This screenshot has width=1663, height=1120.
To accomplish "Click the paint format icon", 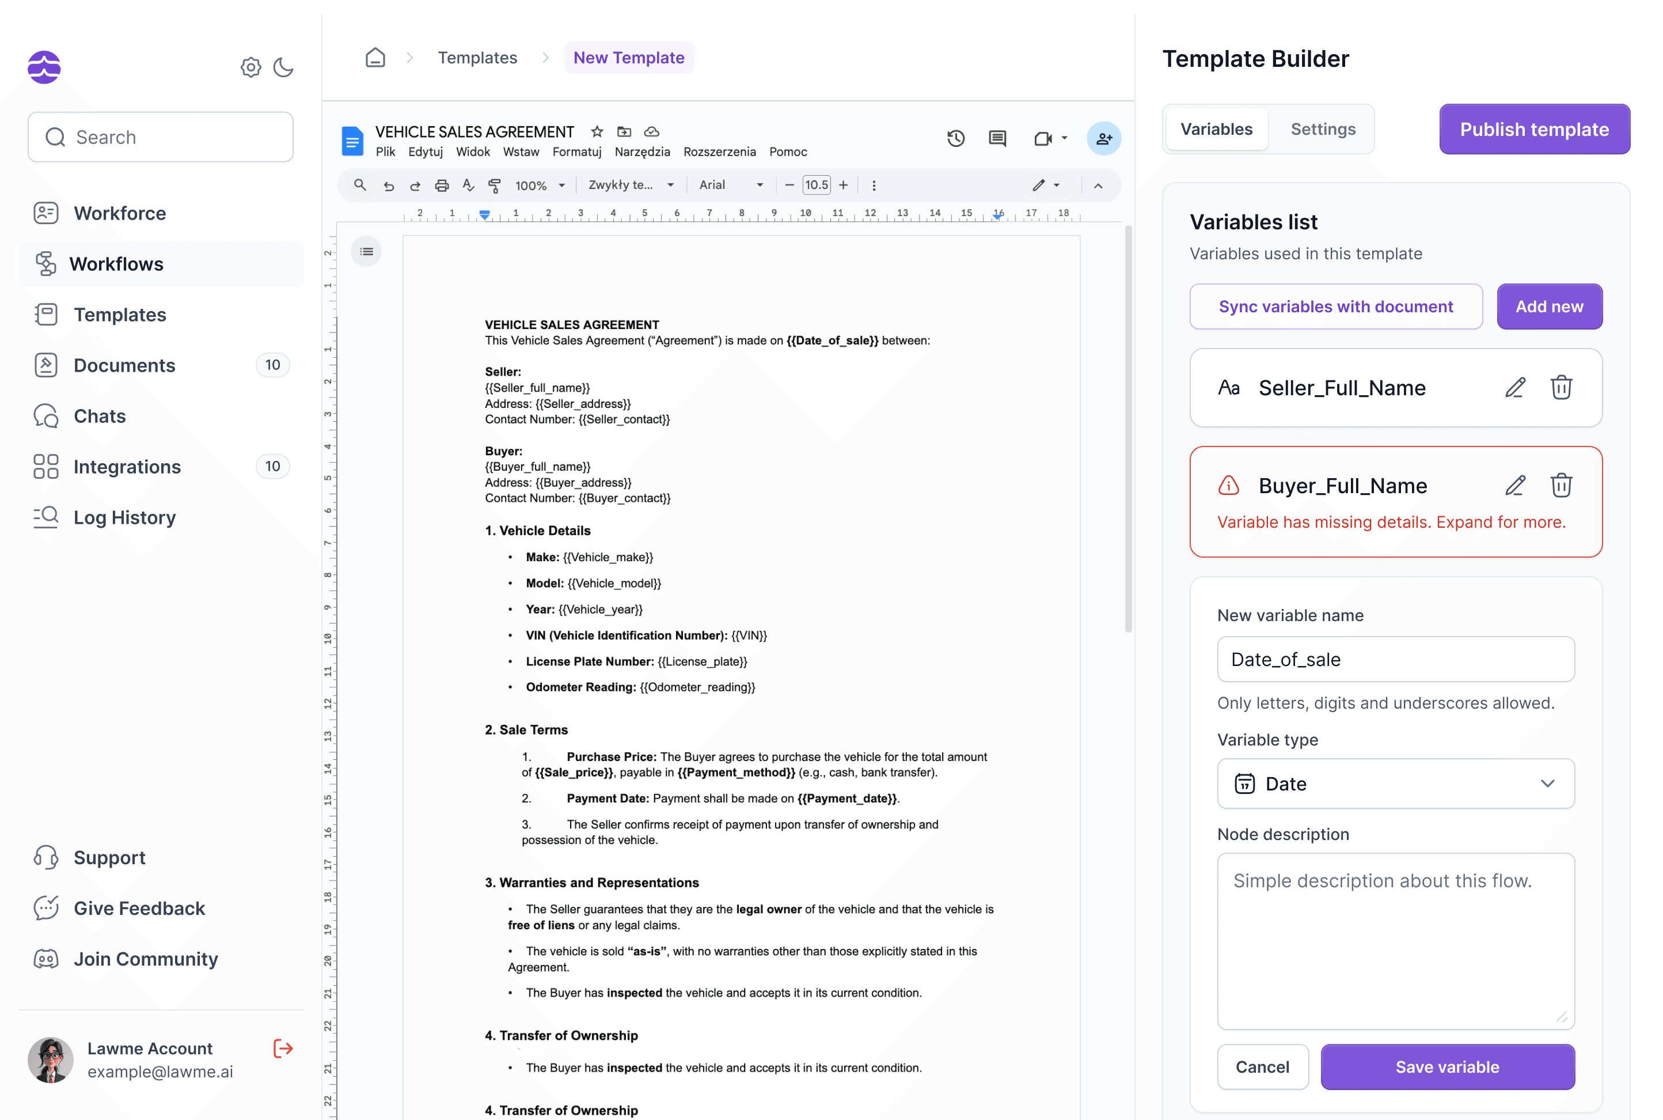I will 494,186.
